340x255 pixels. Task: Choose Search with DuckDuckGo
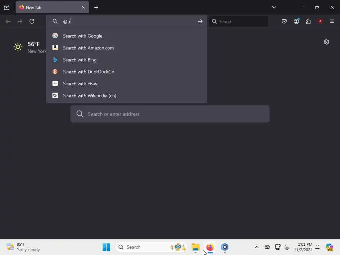(127, 72)
